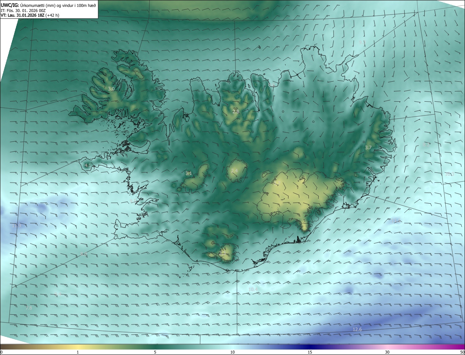This screenshot has height=355, width=465.
Task: Click the 3.0 value on the Westfjords
Action: pyautogui.click(x=111, y=89)
